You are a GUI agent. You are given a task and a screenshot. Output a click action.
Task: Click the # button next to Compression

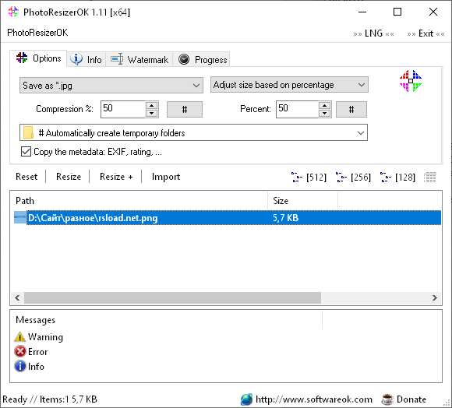[185, 110]
